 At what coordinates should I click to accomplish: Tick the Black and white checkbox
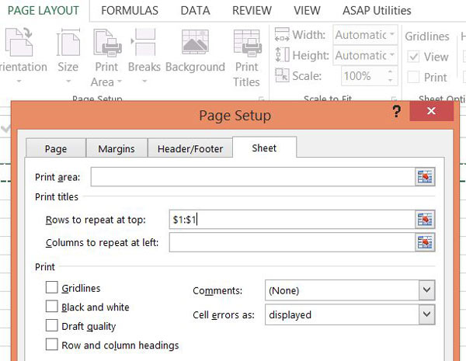(x=52, y=307)
